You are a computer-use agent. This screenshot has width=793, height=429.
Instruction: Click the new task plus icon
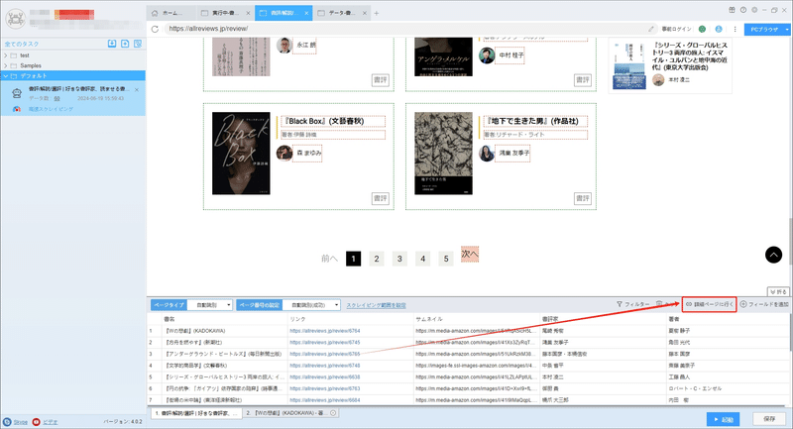[x=125, y=44]
